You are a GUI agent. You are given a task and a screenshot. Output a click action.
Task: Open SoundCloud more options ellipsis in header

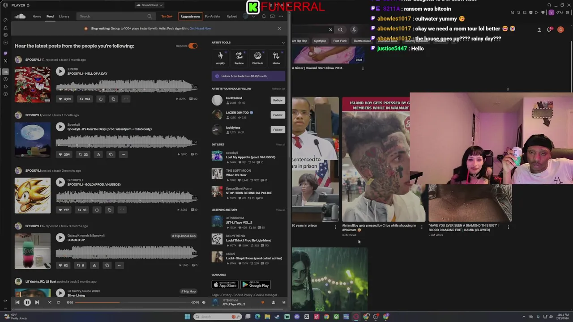click(x=281, y=17)
